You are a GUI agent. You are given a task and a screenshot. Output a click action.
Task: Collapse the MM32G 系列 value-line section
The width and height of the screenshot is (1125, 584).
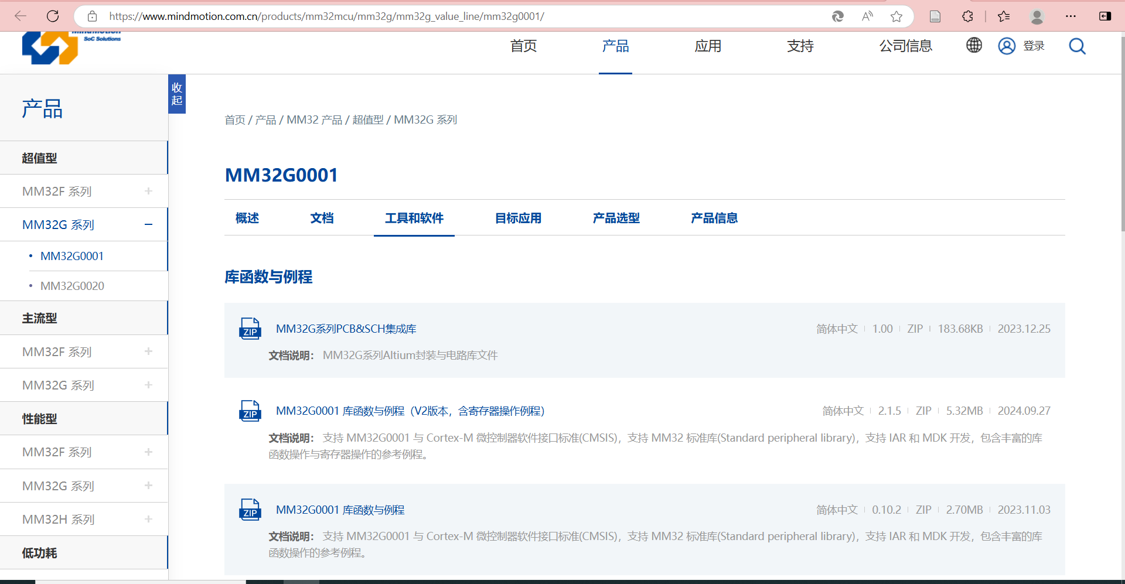click(148, 224)
